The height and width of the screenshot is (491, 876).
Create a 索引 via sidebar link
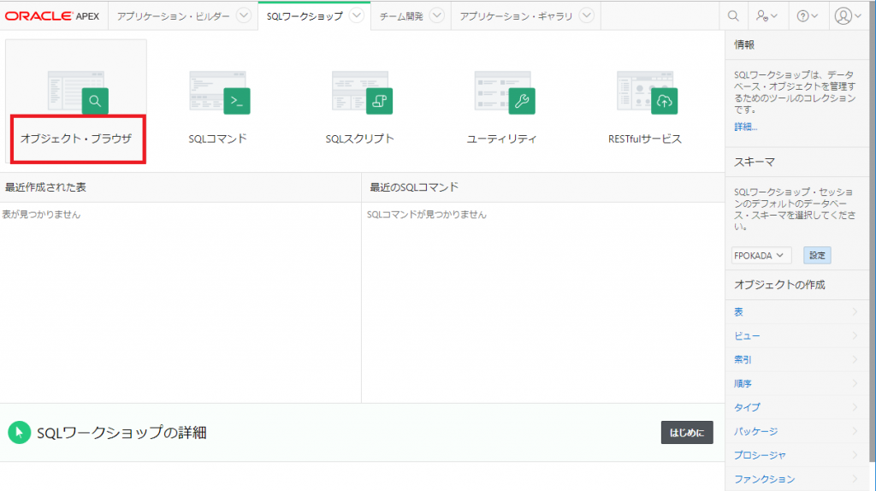click(743, 359)
